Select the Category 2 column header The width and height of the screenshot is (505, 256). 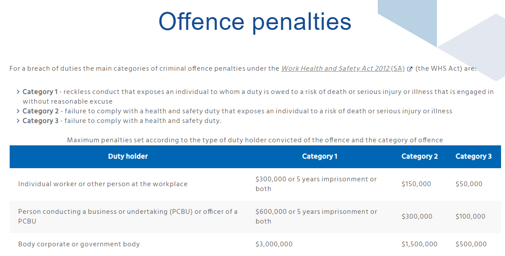[x=419, y=156]
